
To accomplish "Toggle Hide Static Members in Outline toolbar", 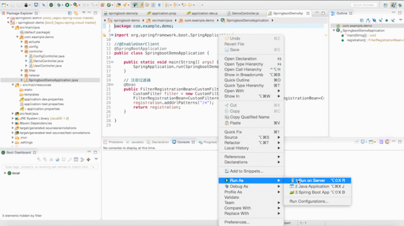I will point(381,20).
